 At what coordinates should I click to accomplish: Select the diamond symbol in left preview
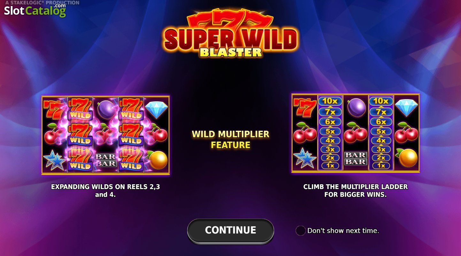pos(157,110)
